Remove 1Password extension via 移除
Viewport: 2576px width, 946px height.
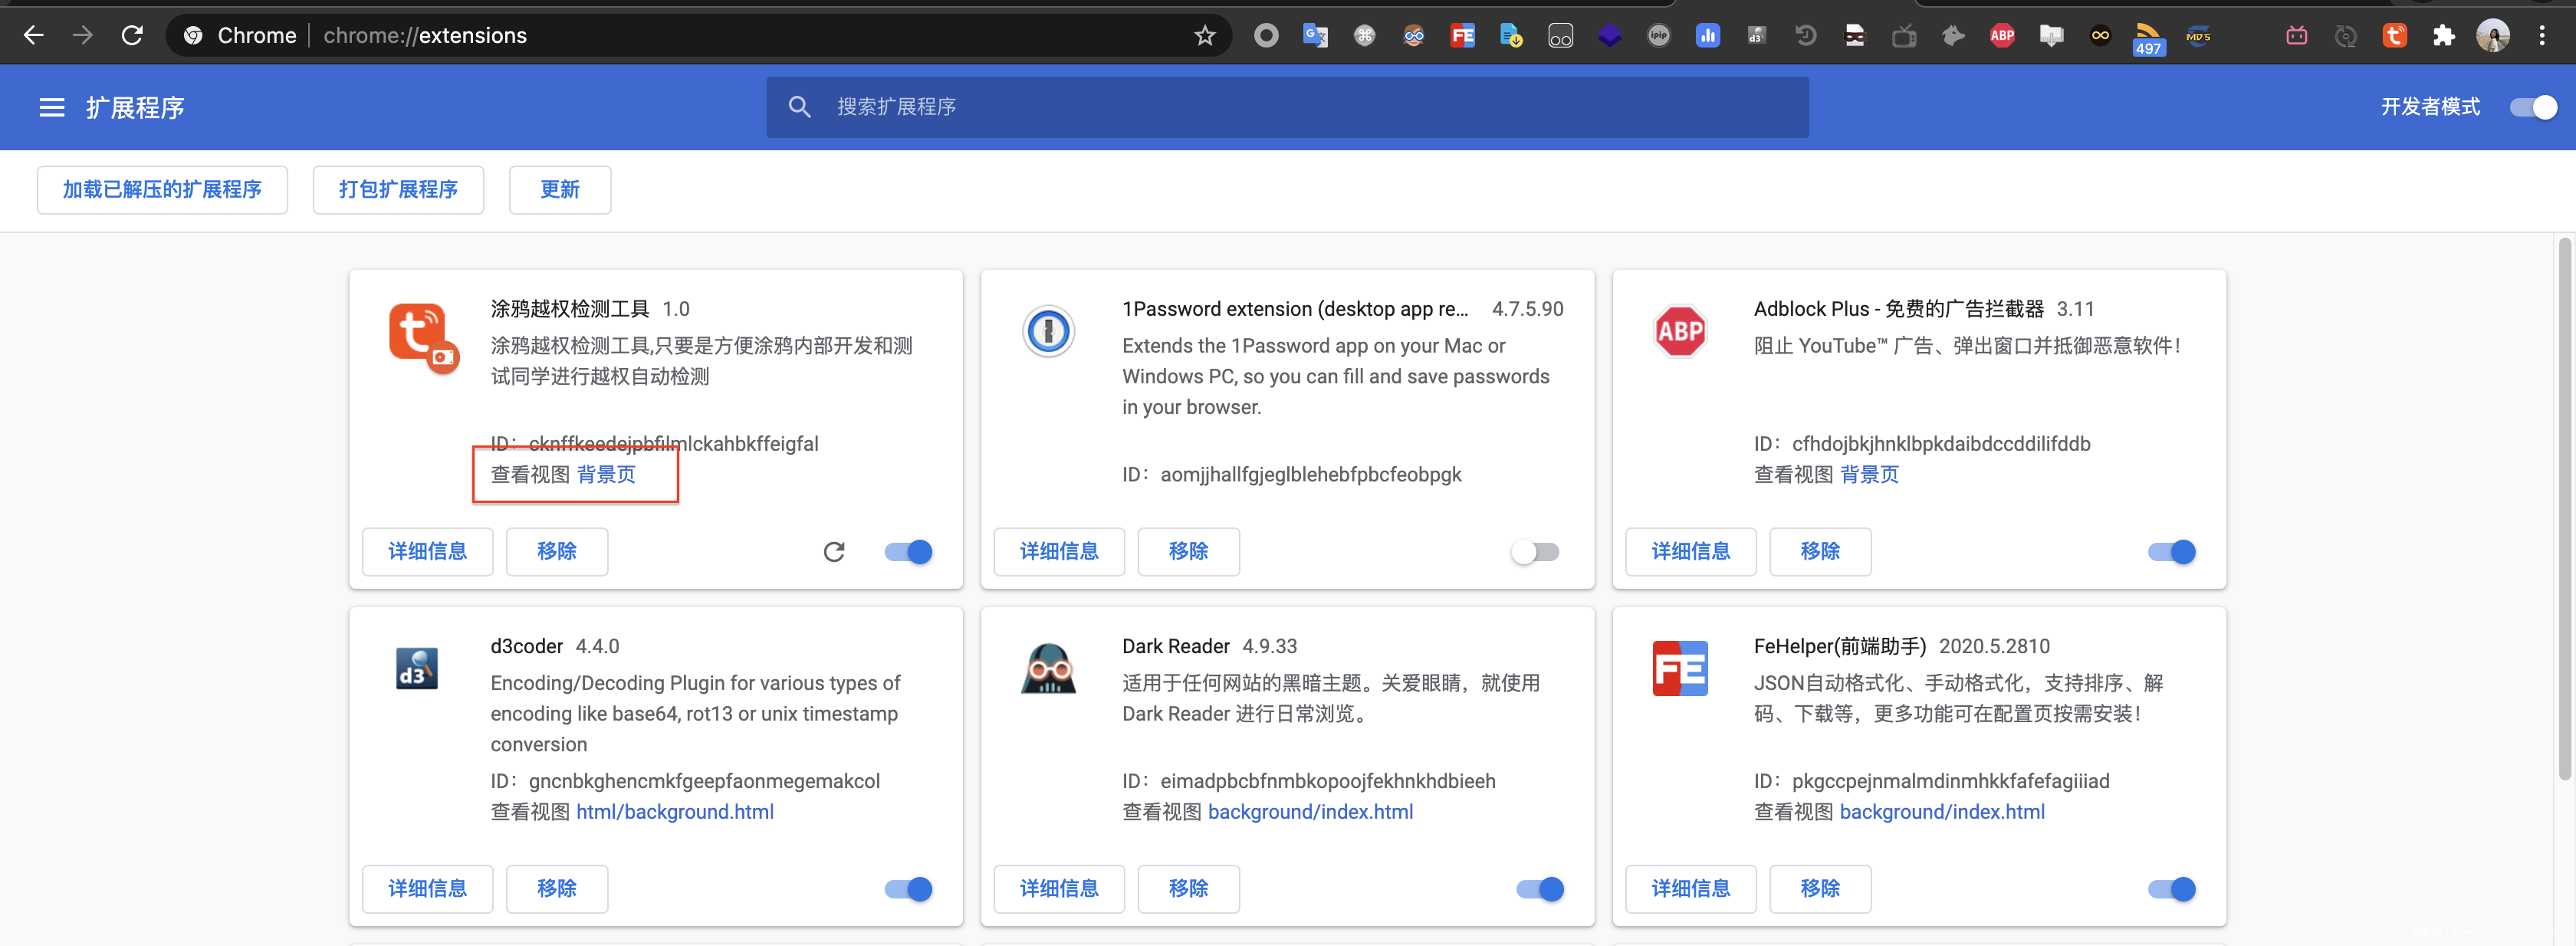point(1189,552)
